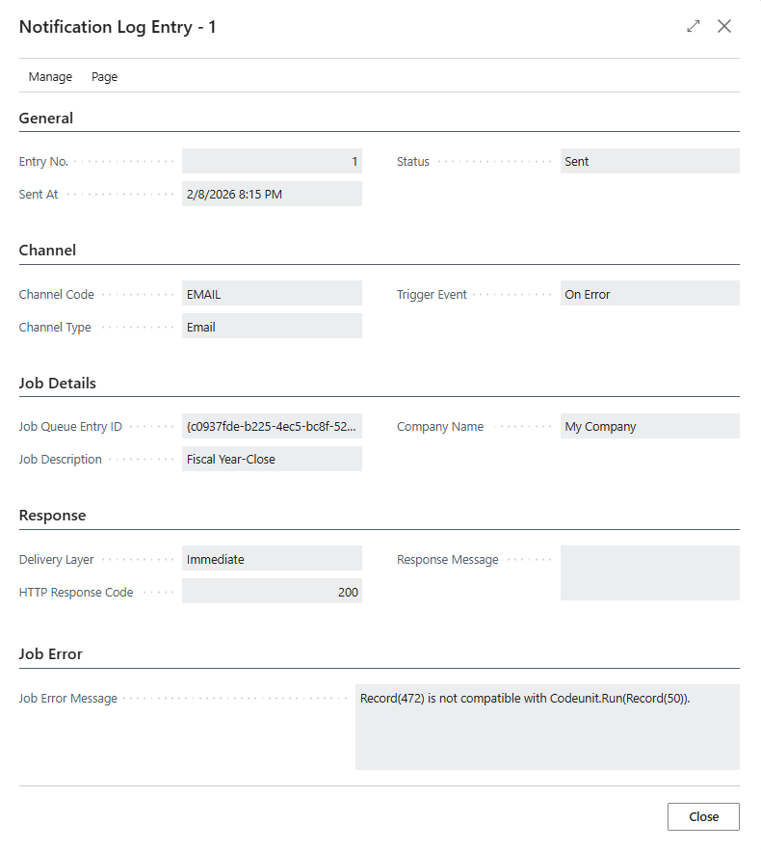Viewport: 761px width, 850px height.
Task: Select the Company Name field
Action: tap(649, 427)
